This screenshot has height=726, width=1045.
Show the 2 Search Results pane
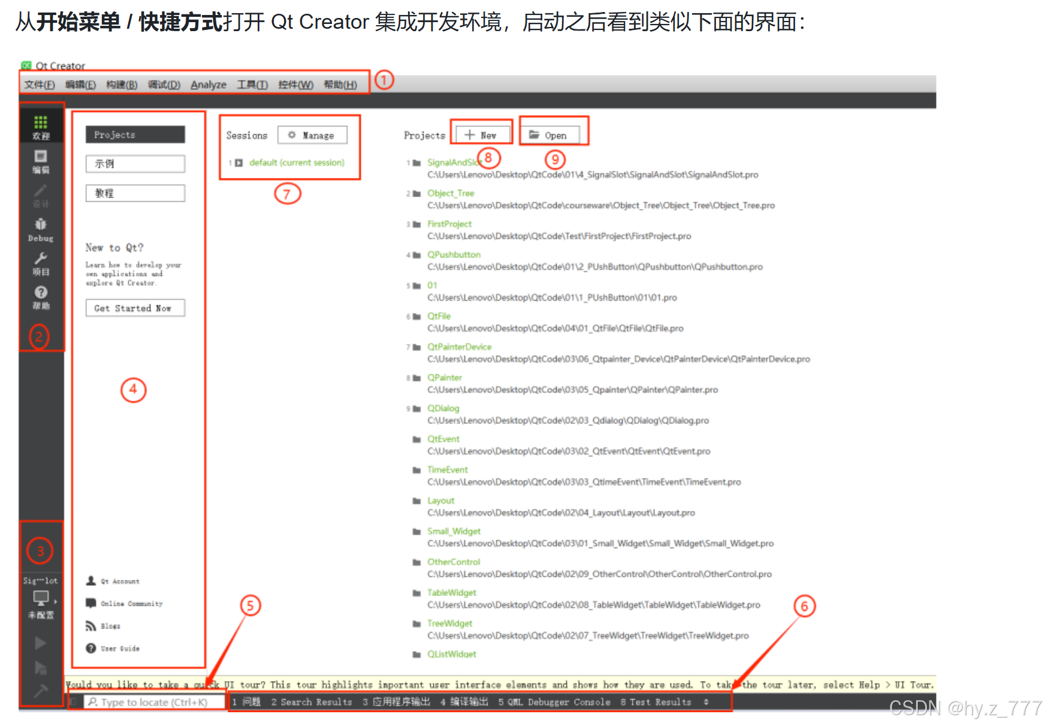(x=312, y=702)
